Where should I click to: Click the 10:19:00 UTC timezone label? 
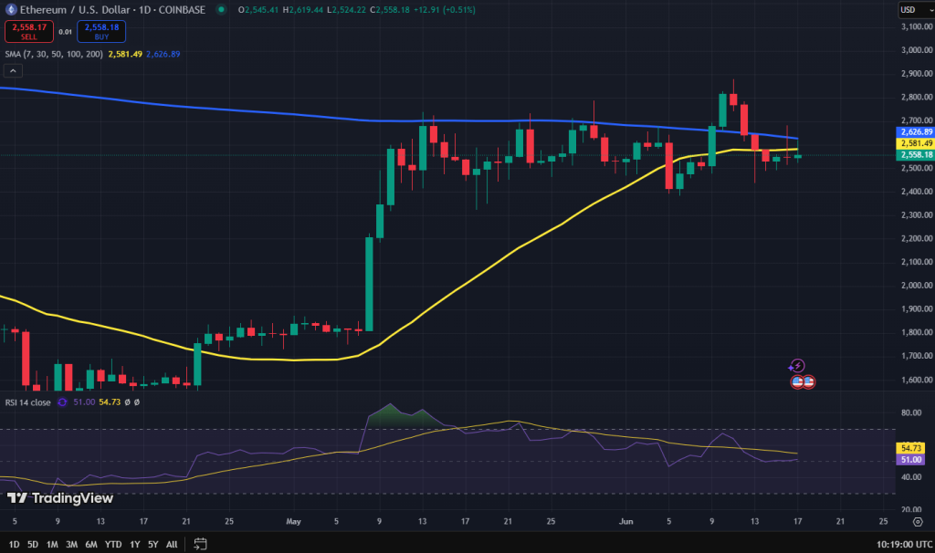(905, 544)
